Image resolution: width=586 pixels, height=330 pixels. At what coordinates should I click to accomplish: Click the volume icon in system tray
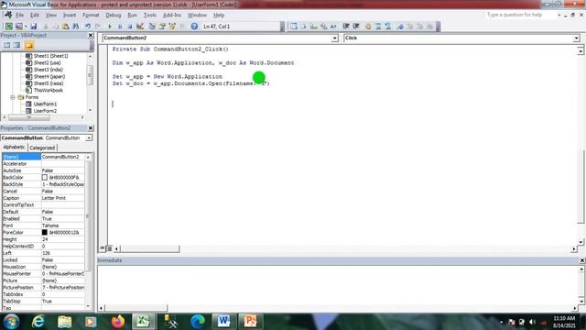click(532, 322)
